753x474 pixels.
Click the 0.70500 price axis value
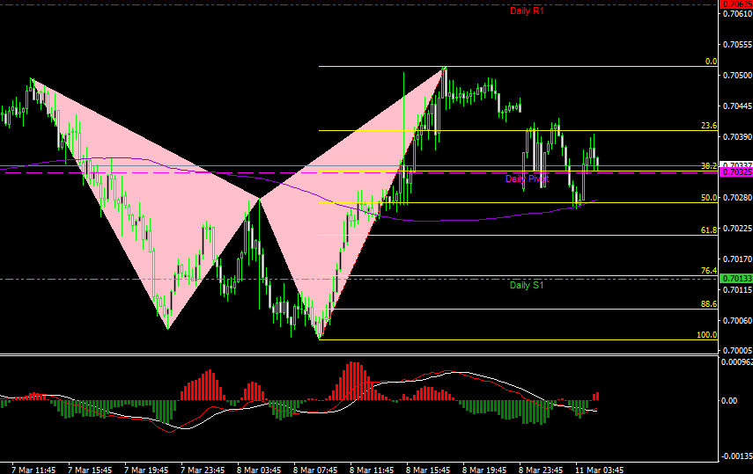coord(736,76)
